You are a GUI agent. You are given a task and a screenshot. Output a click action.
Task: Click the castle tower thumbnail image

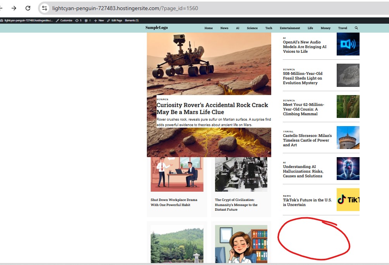[x=348, y=138]
